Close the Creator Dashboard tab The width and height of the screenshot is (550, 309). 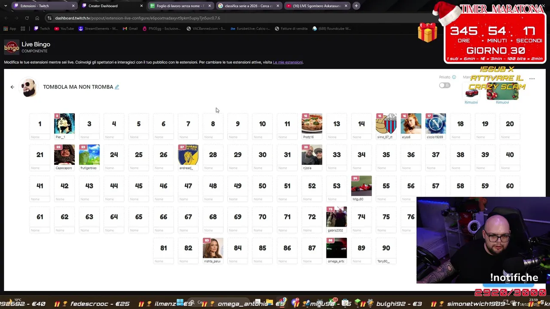(141, 6)
